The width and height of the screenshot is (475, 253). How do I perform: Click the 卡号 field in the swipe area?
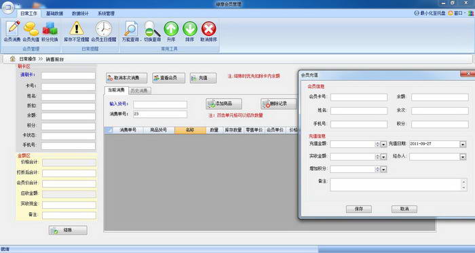(68, 87)
